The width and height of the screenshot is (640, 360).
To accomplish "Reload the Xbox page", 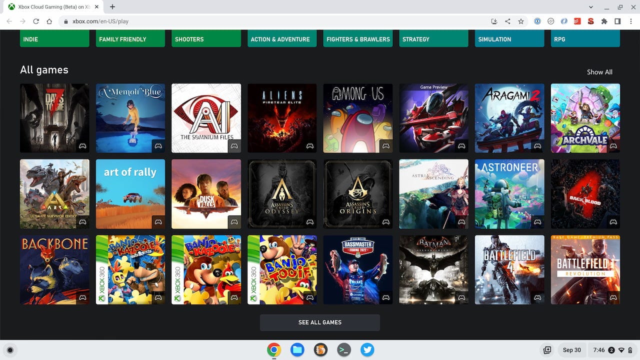I will pos(36,21).
